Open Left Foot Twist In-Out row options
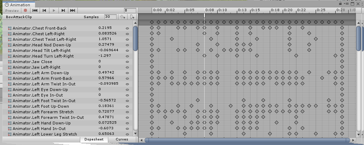Image resolution: width=364 pixels, height=145 pixels. tap(127, 101)
